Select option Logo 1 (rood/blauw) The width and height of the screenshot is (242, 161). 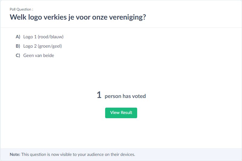pyautogui.click(x=43, y=37)
